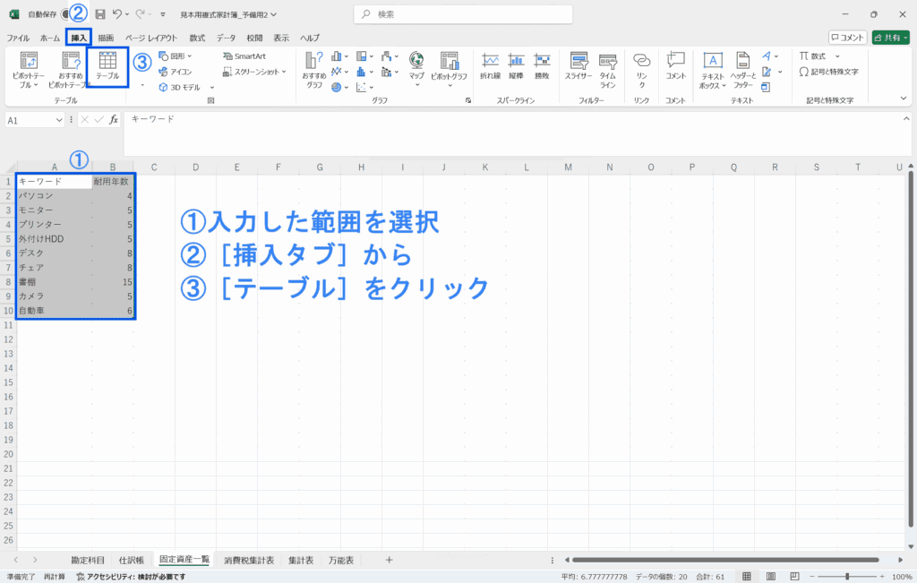This screenshot has height=583, width=917.
Task: Click the Save icon in the title bar
Action: (x=100, y=14)
